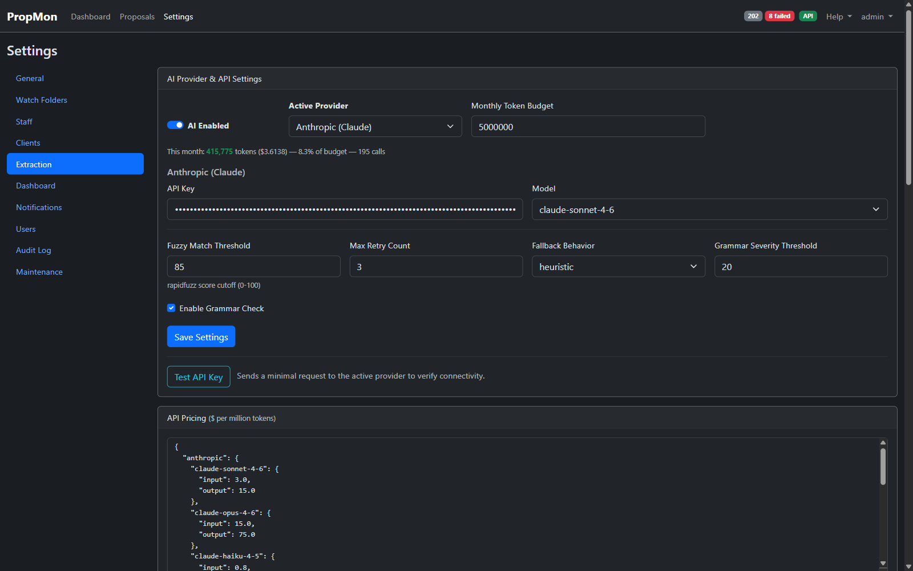
Task: Open the Model dropdown showing claude-sonnet-4-6
Action: coord(709,210)
